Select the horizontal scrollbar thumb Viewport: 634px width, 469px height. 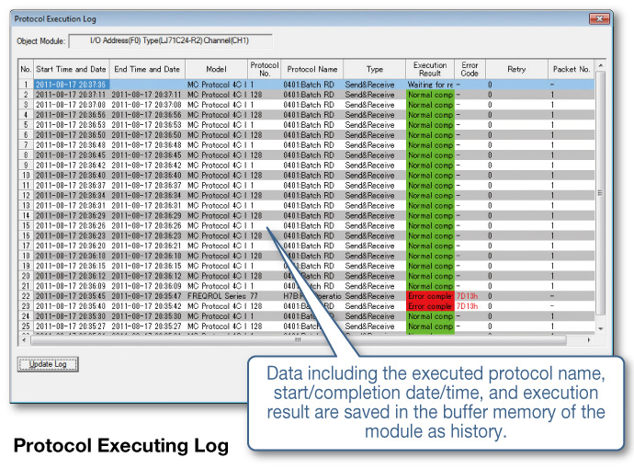[x=298, y=340]
